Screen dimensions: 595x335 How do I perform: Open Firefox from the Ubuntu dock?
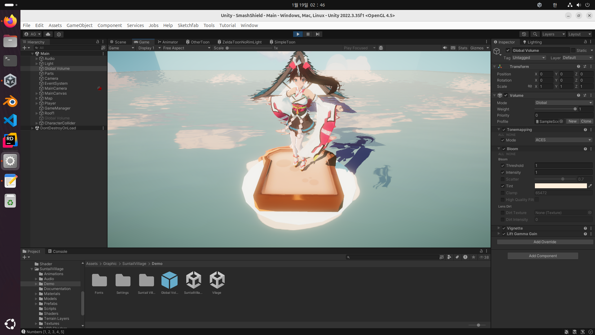click(x=10, y=21)
